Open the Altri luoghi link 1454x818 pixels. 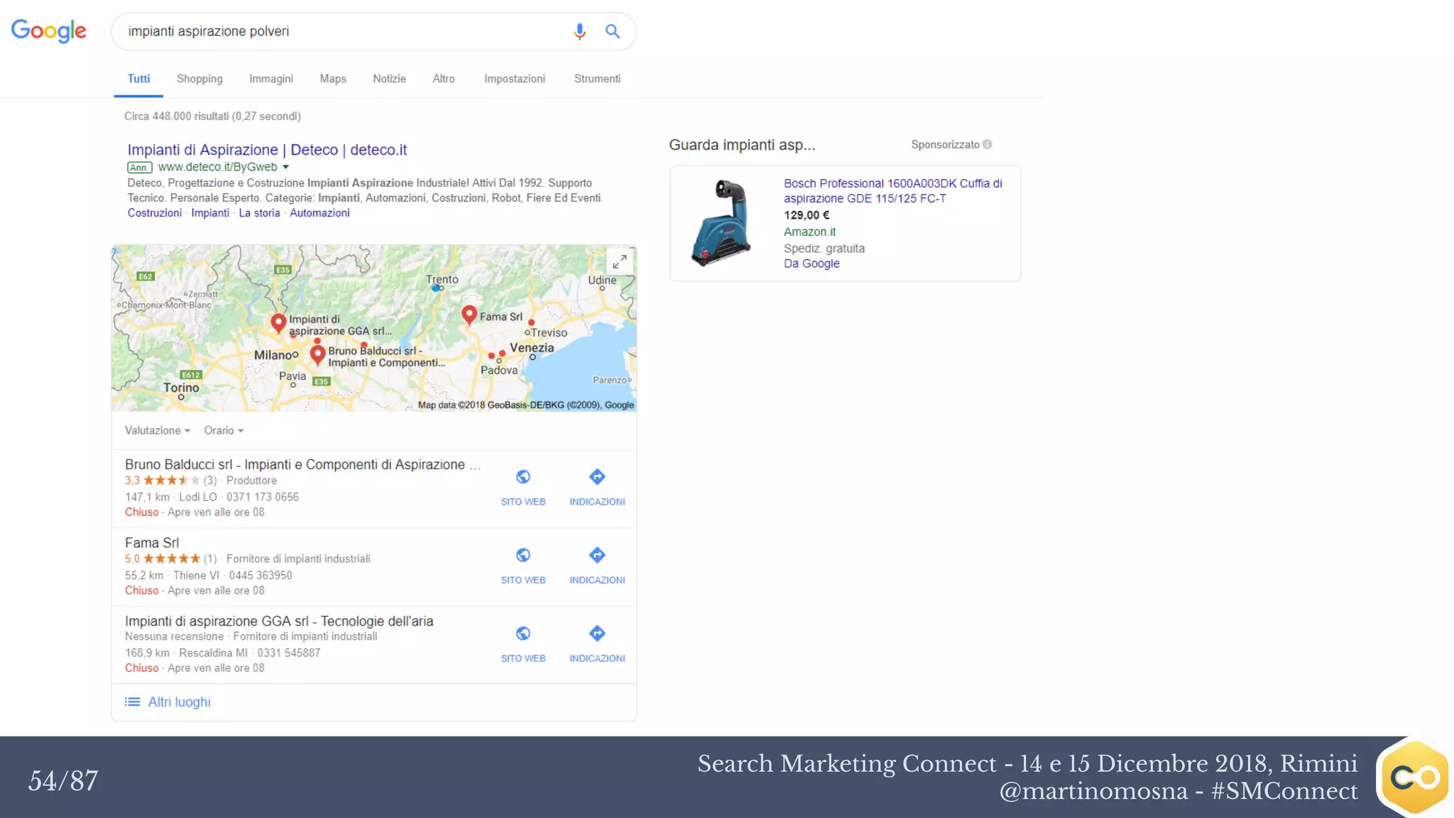click(179, 702)
